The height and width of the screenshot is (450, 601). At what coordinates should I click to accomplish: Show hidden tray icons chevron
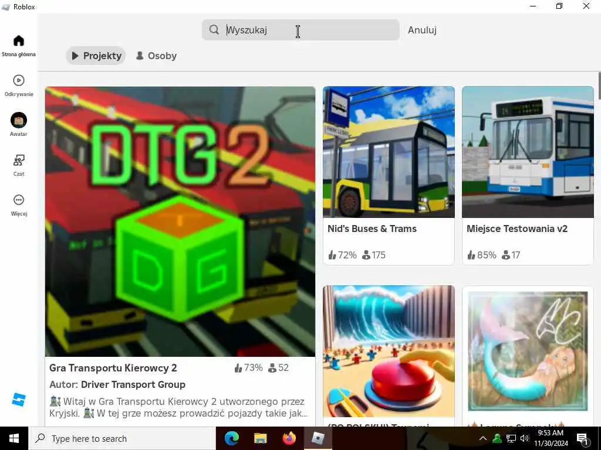483,438
